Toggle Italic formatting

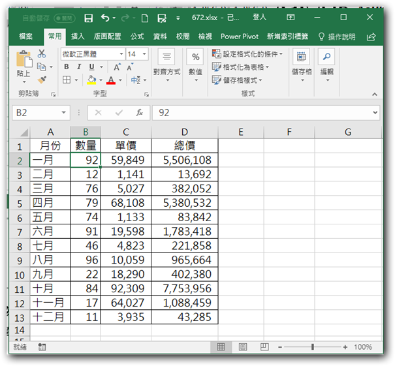pyautogui.click(x=79, y=67)
